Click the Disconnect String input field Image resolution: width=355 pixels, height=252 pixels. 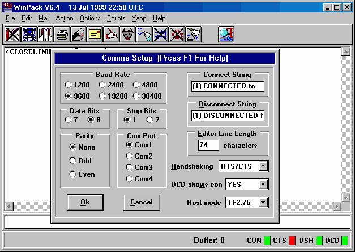(x=228, y=116)
